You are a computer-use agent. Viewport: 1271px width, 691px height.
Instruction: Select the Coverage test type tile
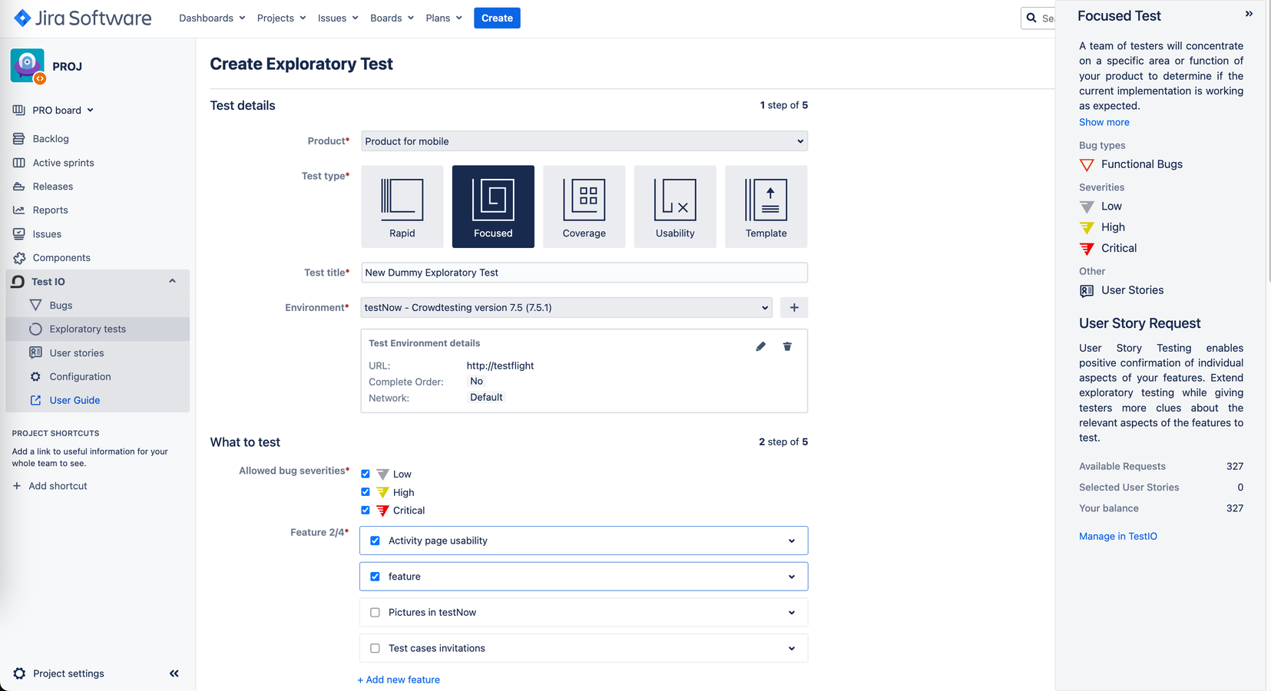[x=584, y=207]
